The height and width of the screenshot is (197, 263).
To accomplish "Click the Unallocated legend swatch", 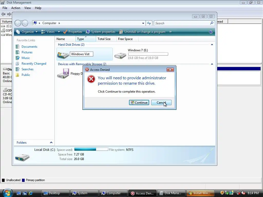I will [3, 180].
